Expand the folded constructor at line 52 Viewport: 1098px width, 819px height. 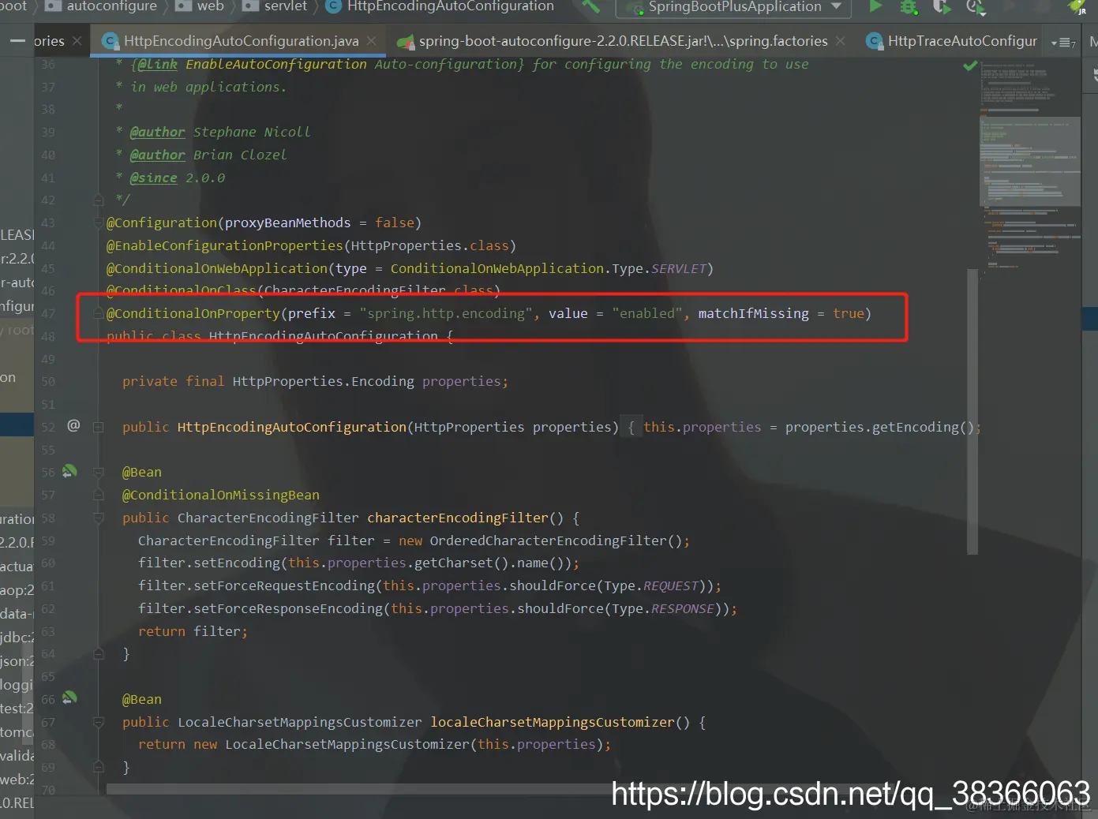tap(99, 427)
